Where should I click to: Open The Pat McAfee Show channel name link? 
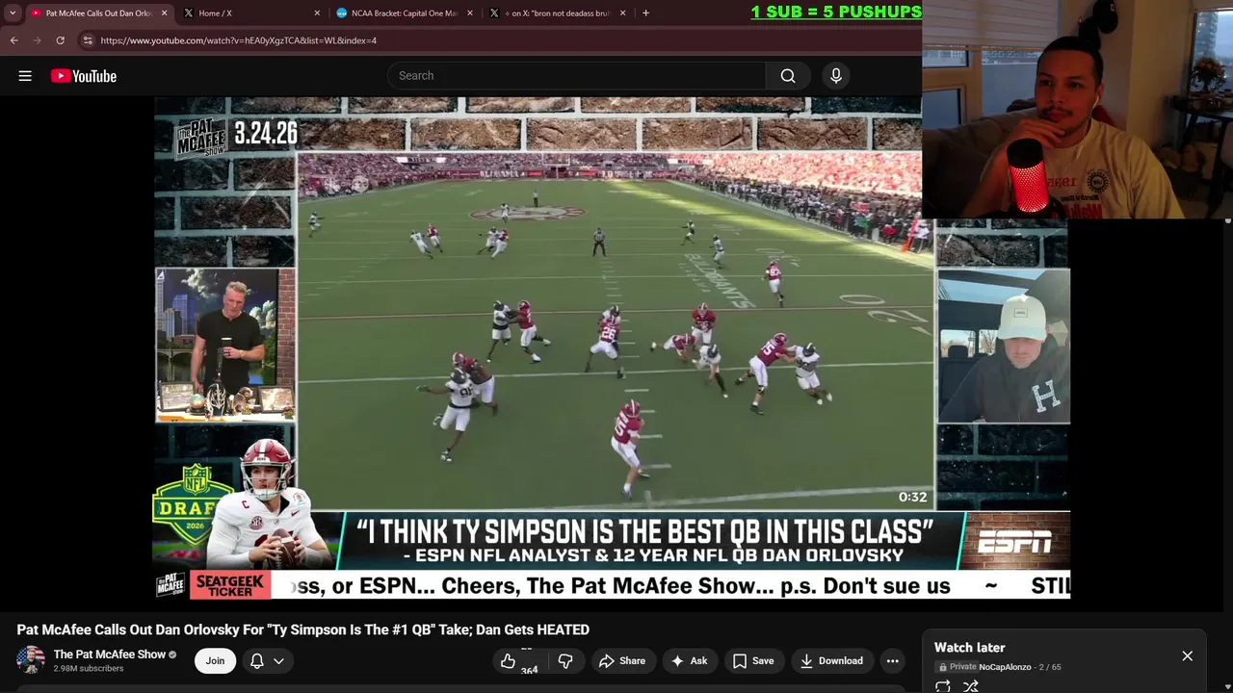110,654
